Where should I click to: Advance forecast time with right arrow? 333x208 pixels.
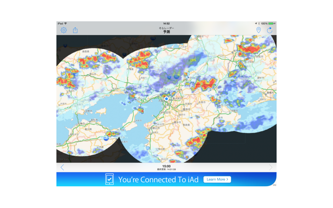coord(270,167)
